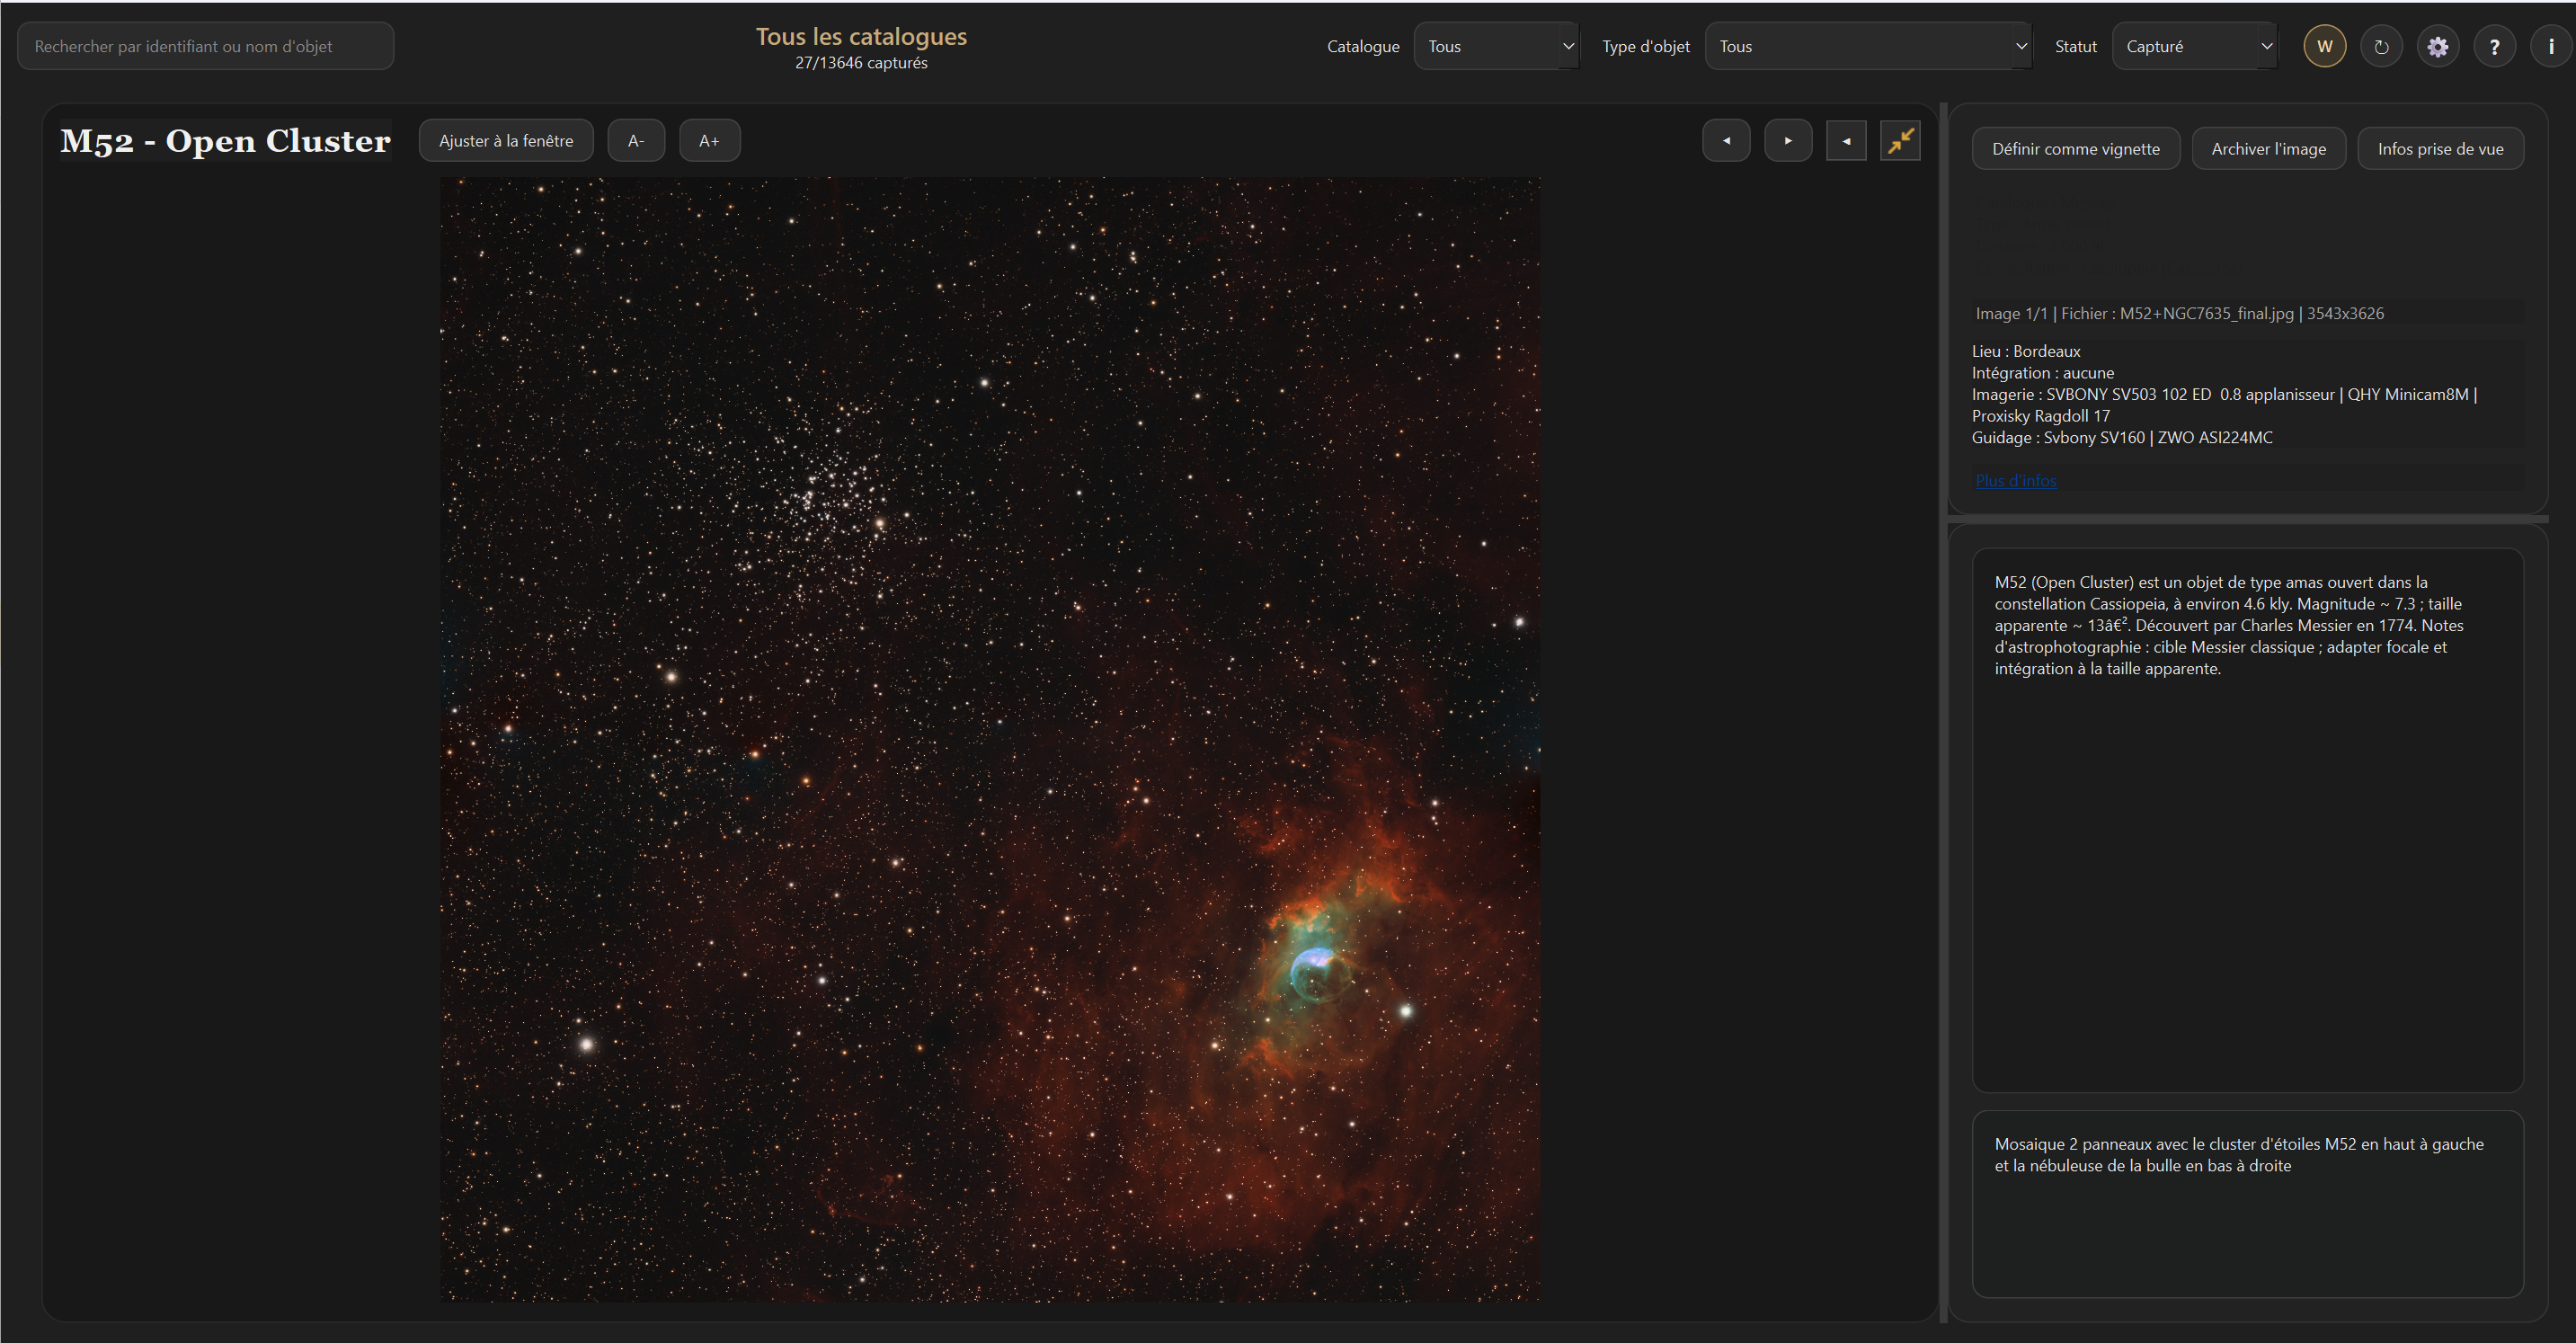Screen dimensions: 2576x1343
Task: Open the Catalogue dropdown set to Tous
Action: click(1496, 46)
